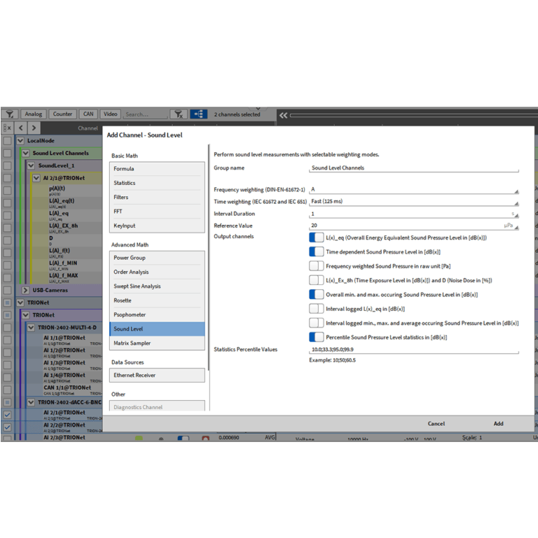Collapse the Sound Level Channels group
The image size is (538, 538).
(26, 153)
